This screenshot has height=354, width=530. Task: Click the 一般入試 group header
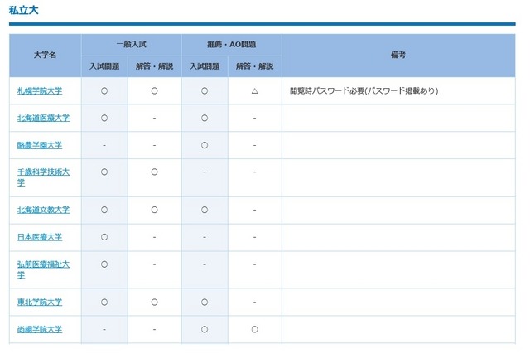coord(132,44)
